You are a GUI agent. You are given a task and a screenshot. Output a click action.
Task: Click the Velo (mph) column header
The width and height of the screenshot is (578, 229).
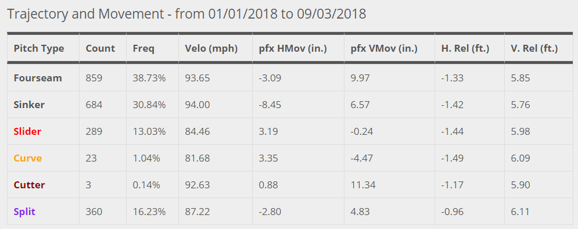(x=211, y=48)
